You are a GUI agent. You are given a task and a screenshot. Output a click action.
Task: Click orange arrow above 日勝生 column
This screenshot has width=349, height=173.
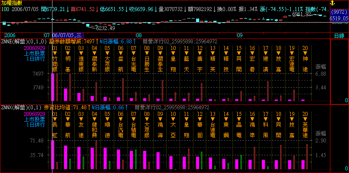pos(147,53)
